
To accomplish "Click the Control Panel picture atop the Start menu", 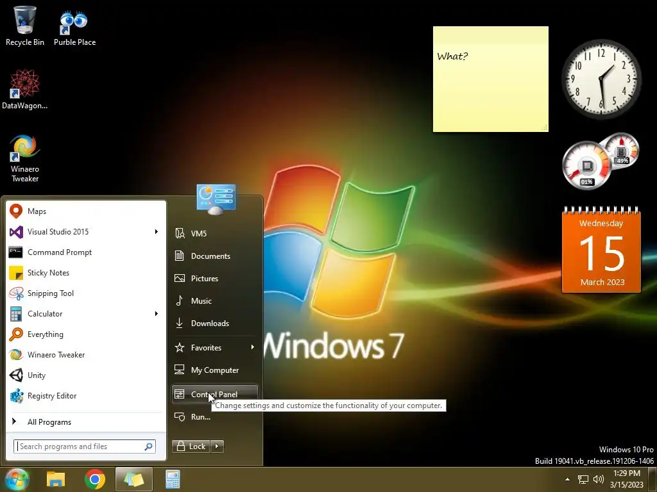I will coord(216,199).
